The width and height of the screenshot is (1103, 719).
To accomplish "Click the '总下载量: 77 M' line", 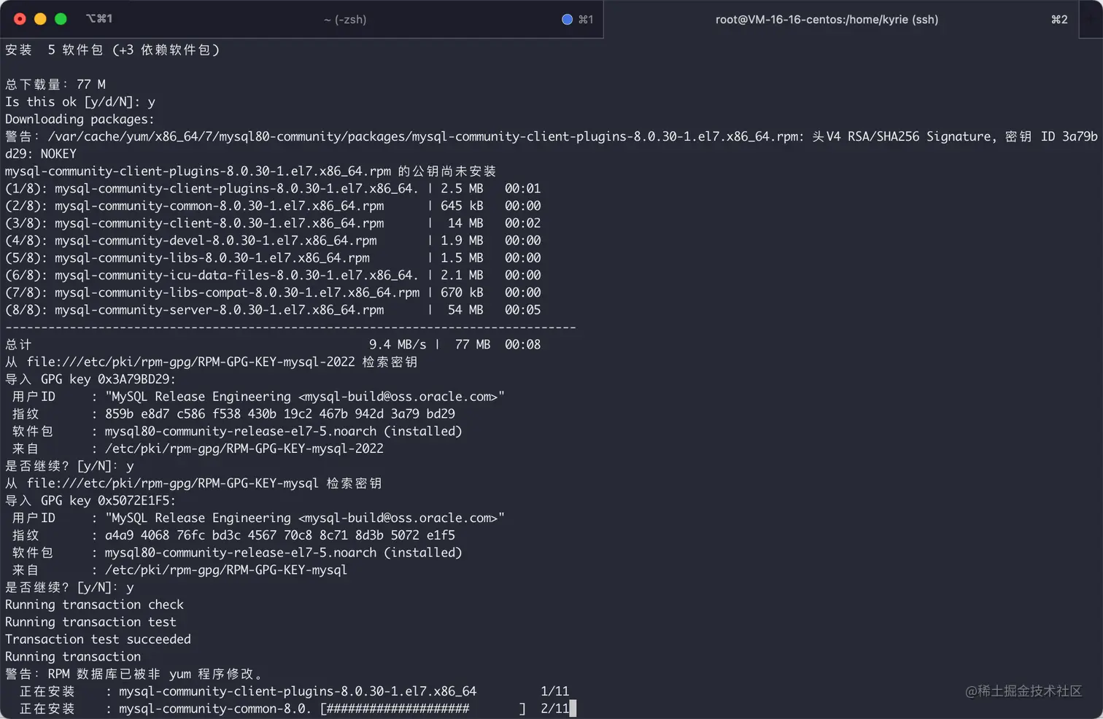I will [55, 85].
